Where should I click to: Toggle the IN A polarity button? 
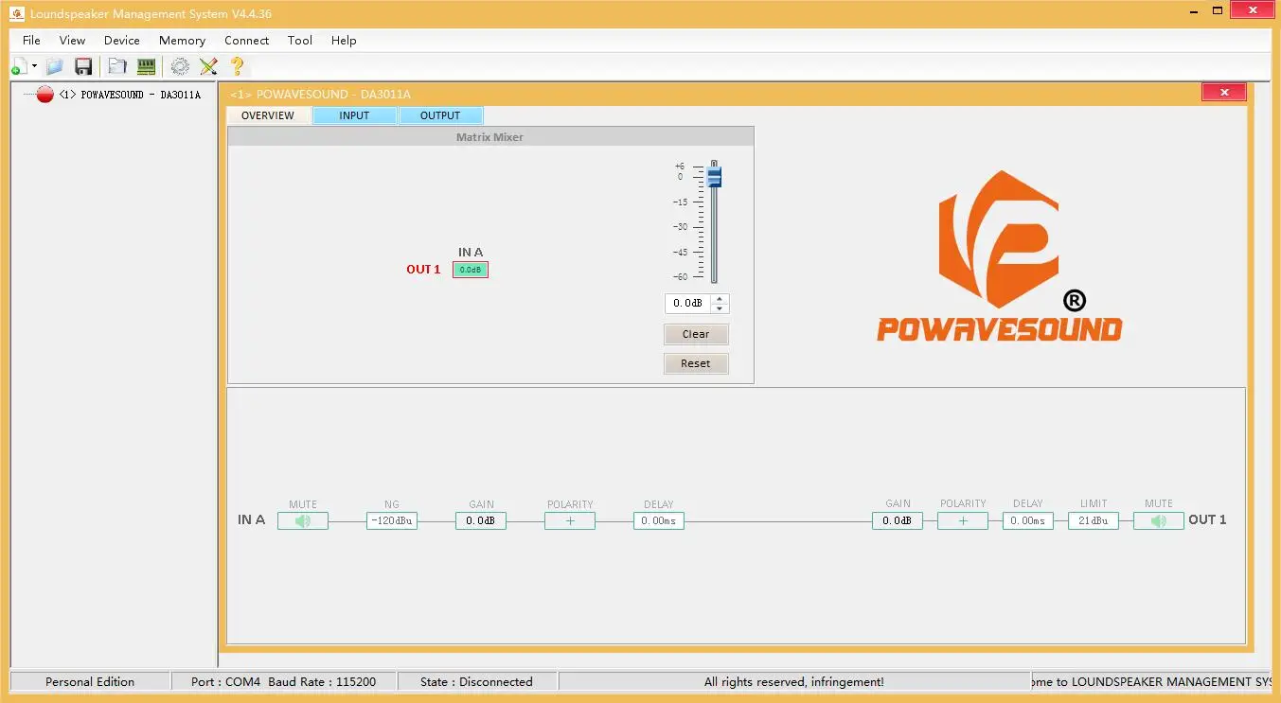tap(569, 520)
